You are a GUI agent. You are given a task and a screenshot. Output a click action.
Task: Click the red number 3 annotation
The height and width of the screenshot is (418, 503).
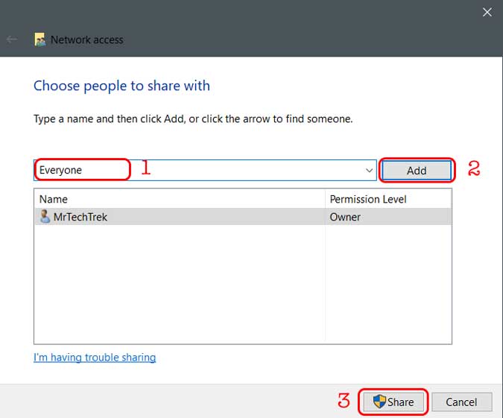tap(344, 400)
